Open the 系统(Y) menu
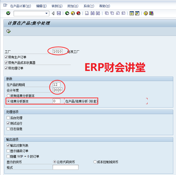Viewport: 176px width, 175px height. point(89,6)
